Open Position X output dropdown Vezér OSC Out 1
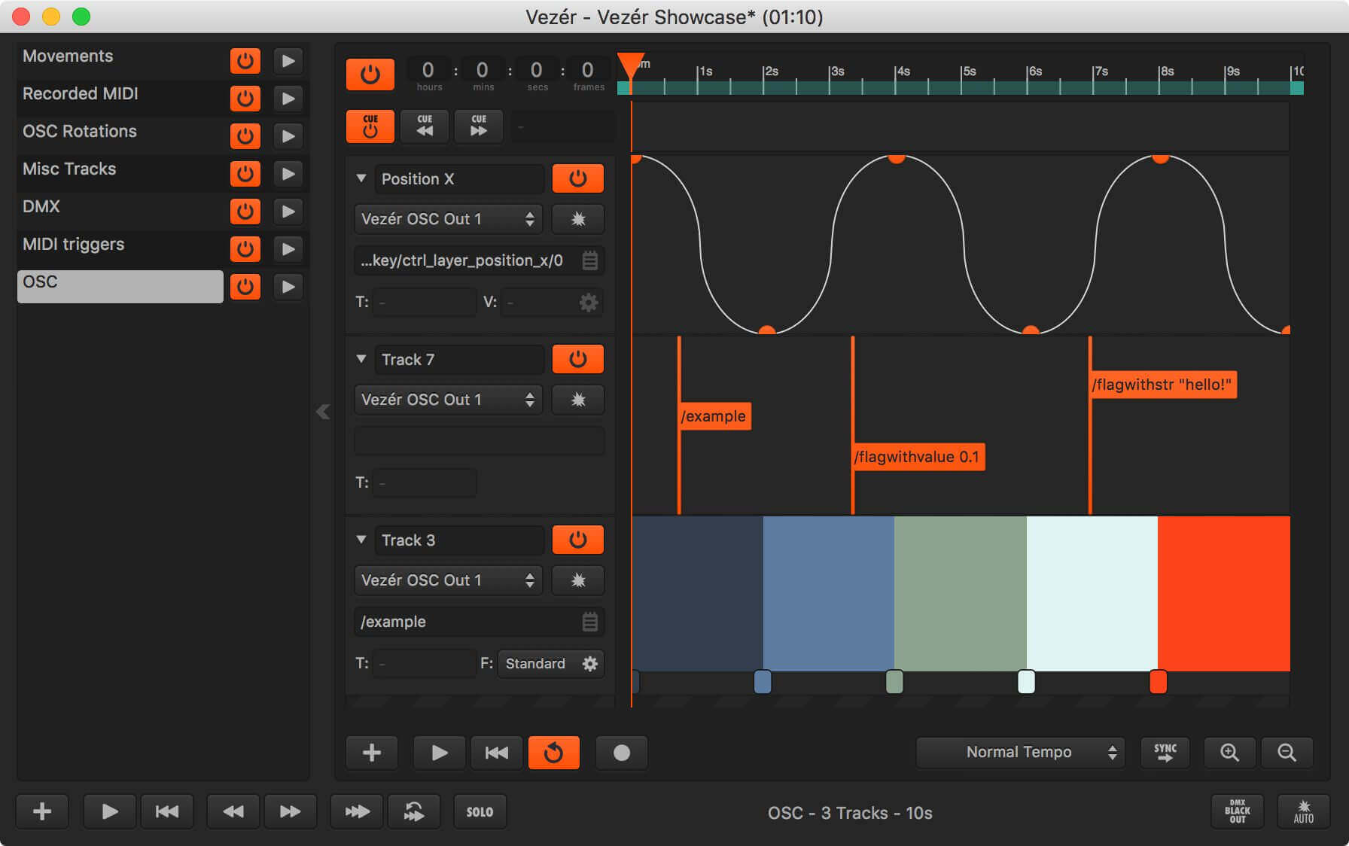The height and width of the screenshot is (846, 1349). (x=448, y=219)
